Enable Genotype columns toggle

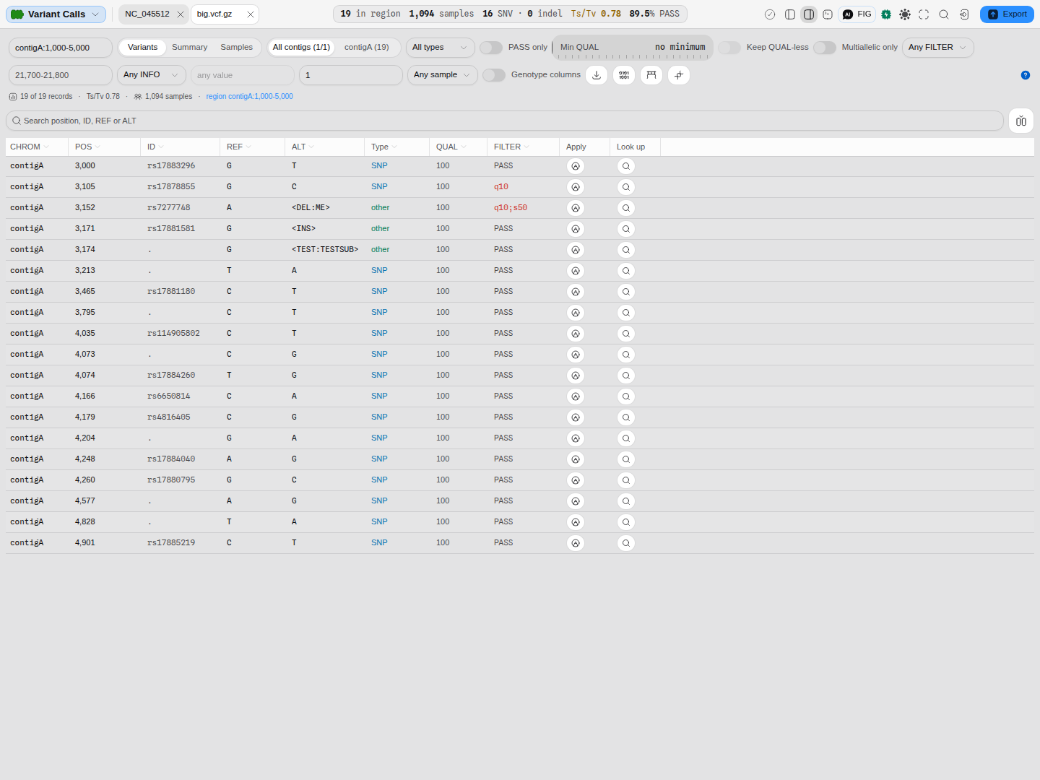[x=494, y=75]
